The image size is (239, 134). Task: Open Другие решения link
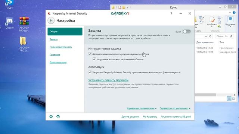pos(130,117)
